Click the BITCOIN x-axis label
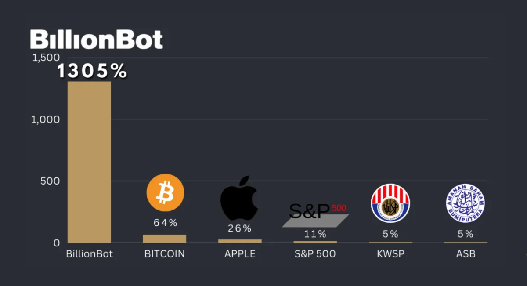Viewport: 527px width, 286px height. click(165, 254)
